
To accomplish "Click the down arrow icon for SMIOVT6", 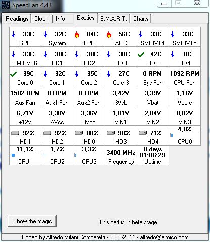I will 13,54.
